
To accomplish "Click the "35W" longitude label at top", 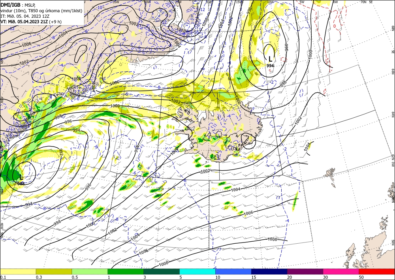I will point(116,2).
